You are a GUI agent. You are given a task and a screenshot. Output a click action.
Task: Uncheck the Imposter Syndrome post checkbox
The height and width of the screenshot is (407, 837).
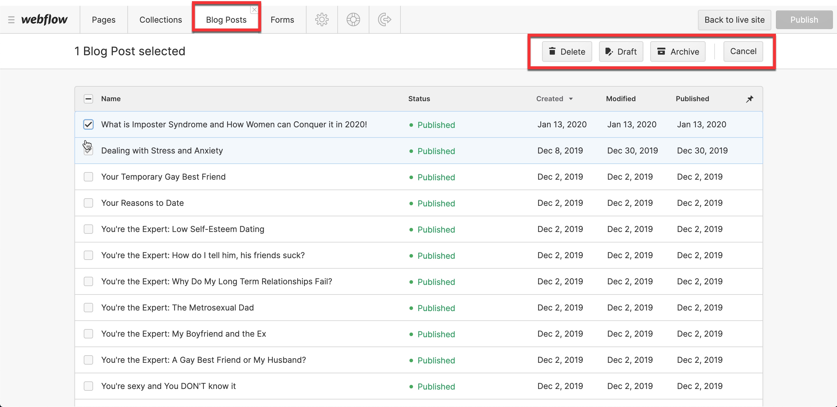coord(88,124)
